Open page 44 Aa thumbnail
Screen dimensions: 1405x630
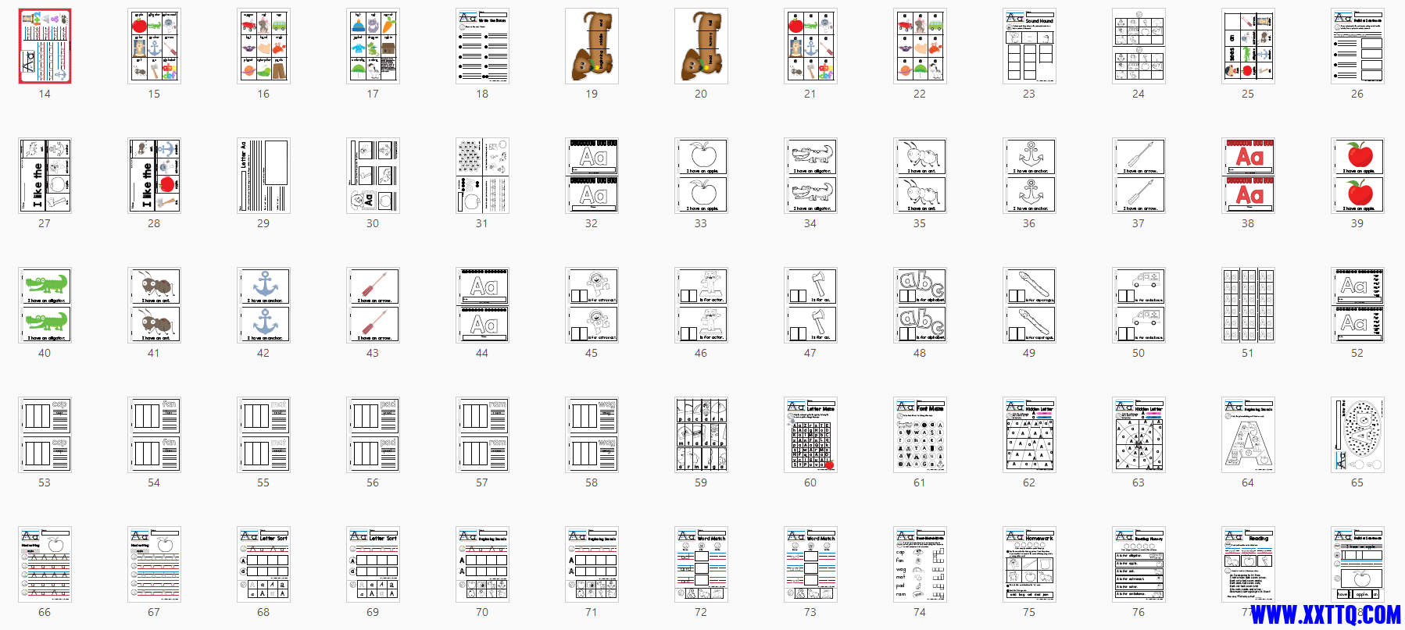[x=482, y=305]
